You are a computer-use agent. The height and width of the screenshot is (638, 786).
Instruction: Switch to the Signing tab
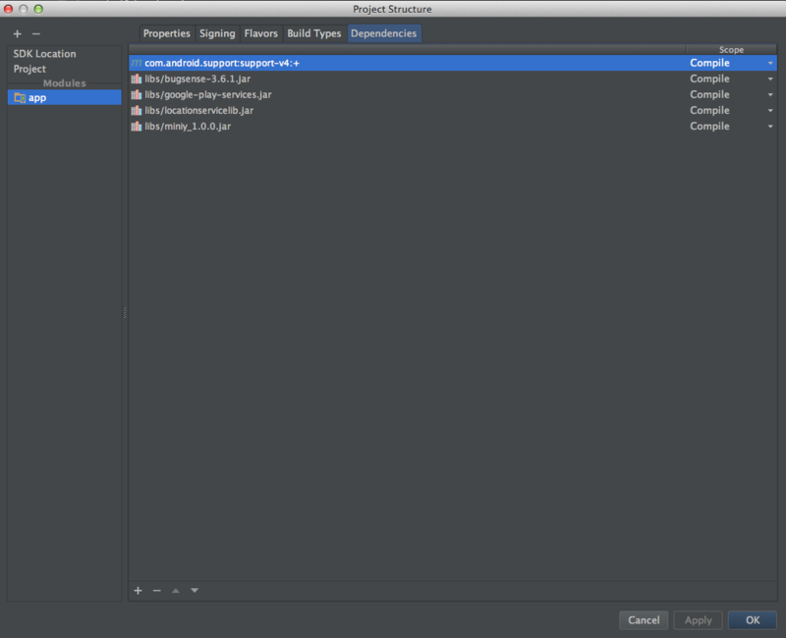point(217,32)
